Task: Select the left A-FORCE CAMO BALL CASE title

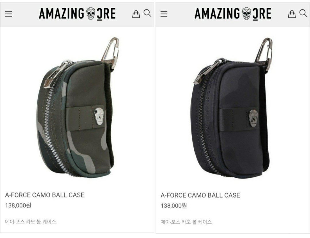Action: click(45, 195)
